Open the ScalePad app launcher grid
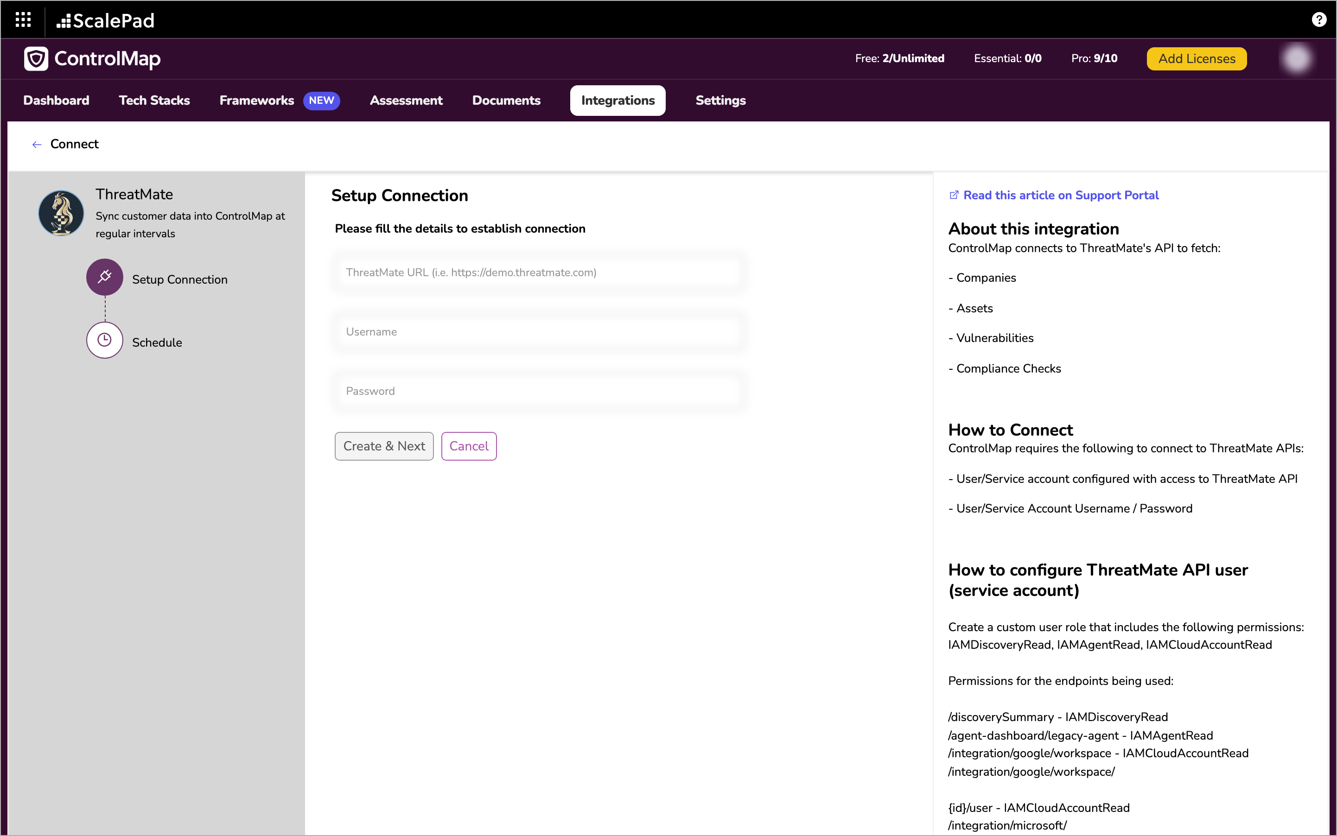The width and height of the screenshot is (1337, 836). 23,20
